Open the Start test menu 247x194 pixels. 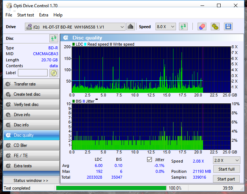click(x=26, y=15)
